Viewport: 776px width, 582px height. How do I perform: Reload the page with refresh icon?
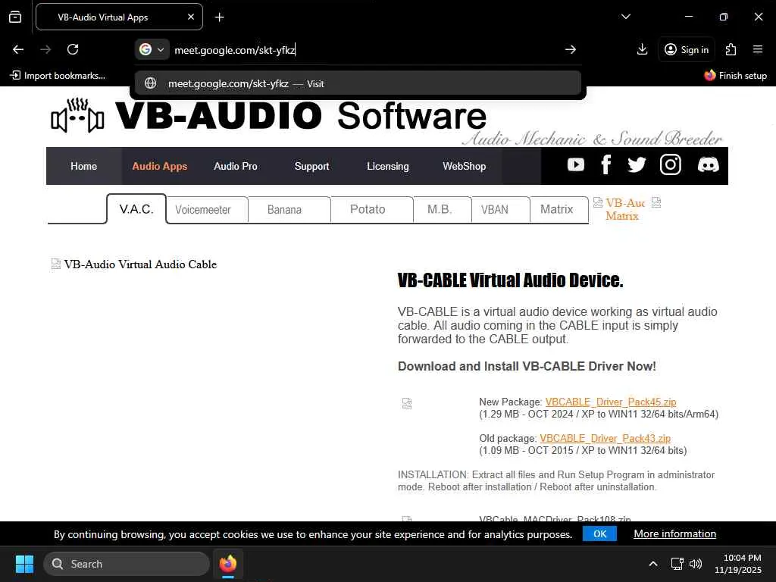coord(73,49)
